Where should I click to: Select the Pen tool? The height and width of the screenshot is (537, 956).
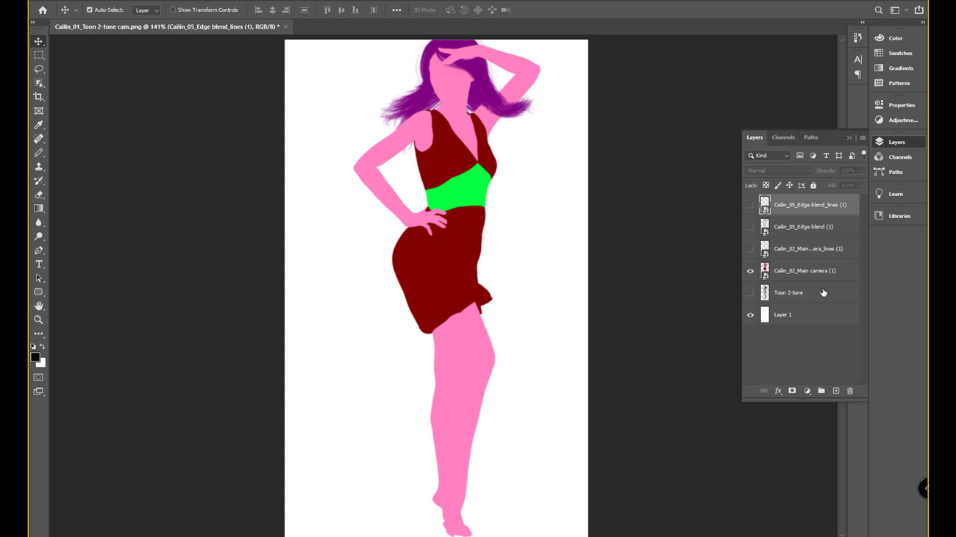point(39,251)
